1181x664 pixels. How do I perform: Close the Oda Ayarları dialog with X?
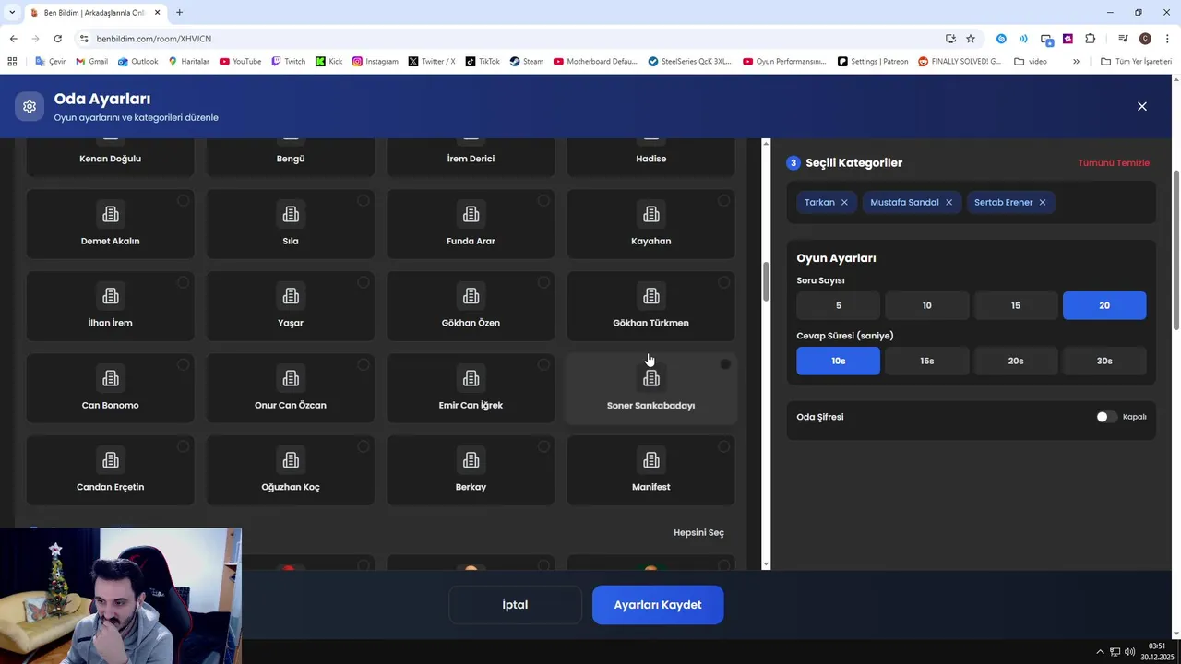[x=1141, y=106]
